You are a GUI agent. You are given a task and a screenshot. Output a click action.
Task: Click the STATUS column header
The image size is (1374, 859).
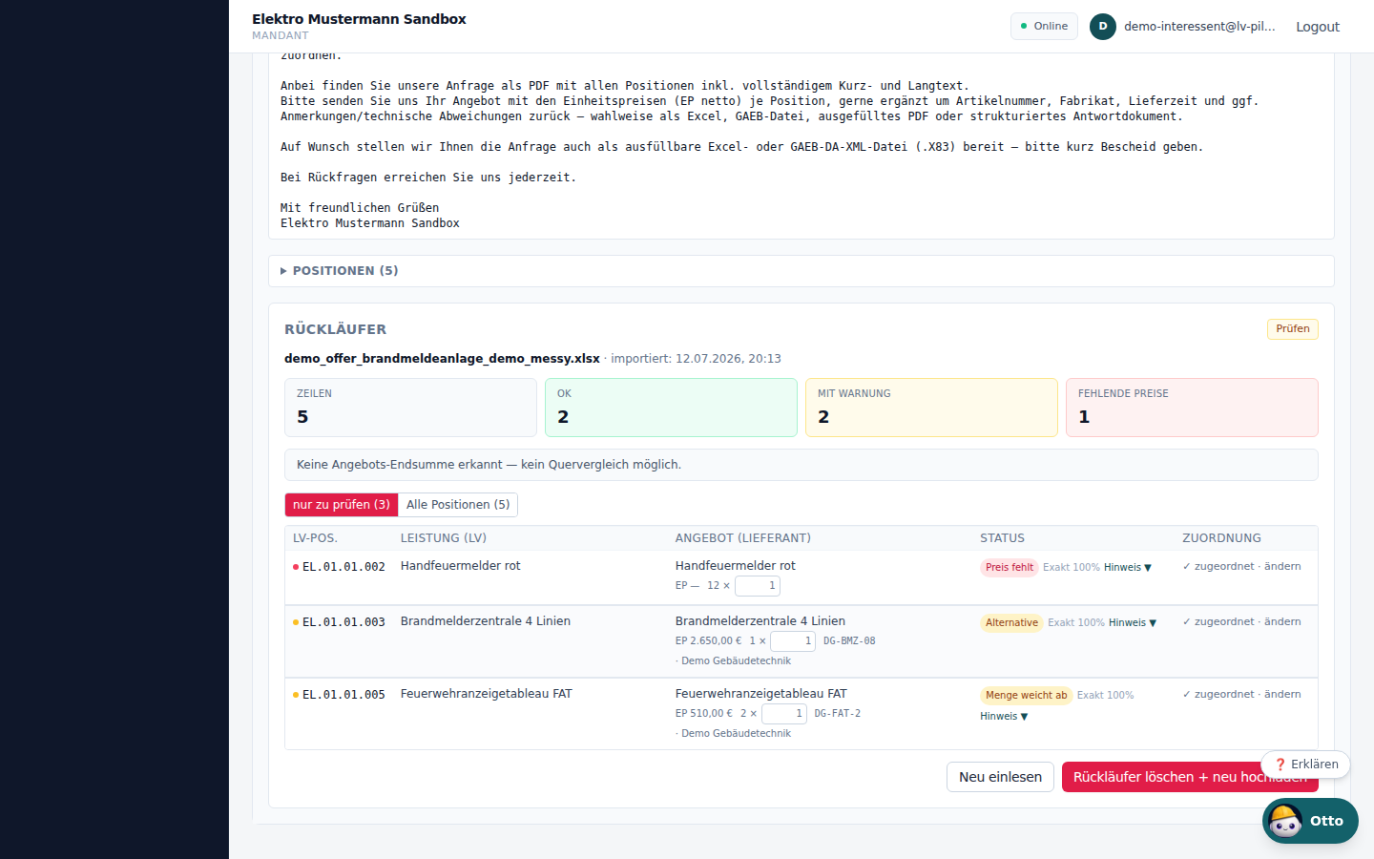pyautogui.click(x=1002, y=538)
